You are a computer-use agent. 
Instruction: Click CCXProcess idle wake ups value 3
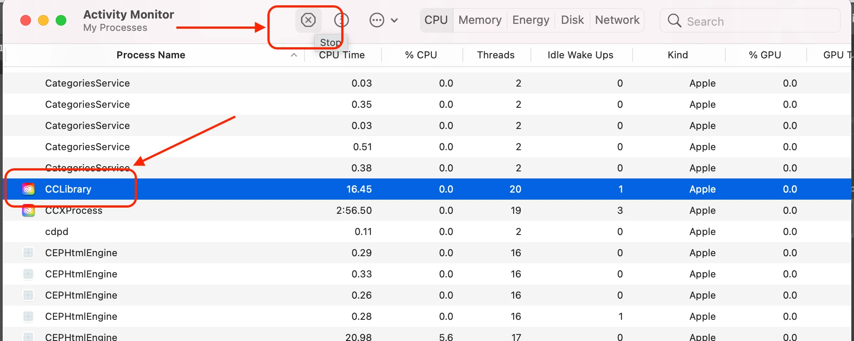tap(620, 210)
